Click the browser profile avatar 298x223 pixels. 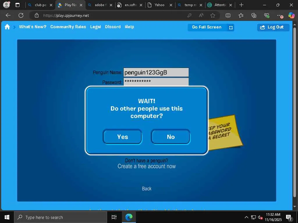[6, 5]
